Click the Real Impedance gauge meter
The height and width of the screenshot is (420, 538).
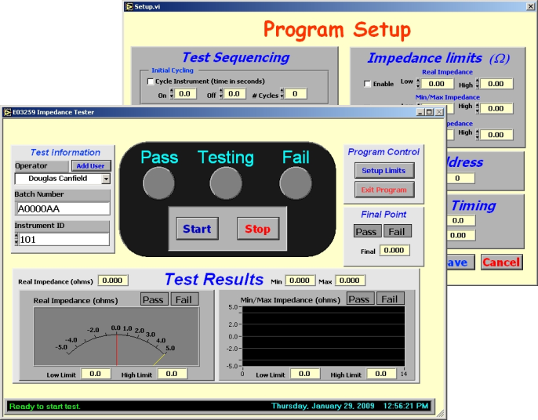116,336
